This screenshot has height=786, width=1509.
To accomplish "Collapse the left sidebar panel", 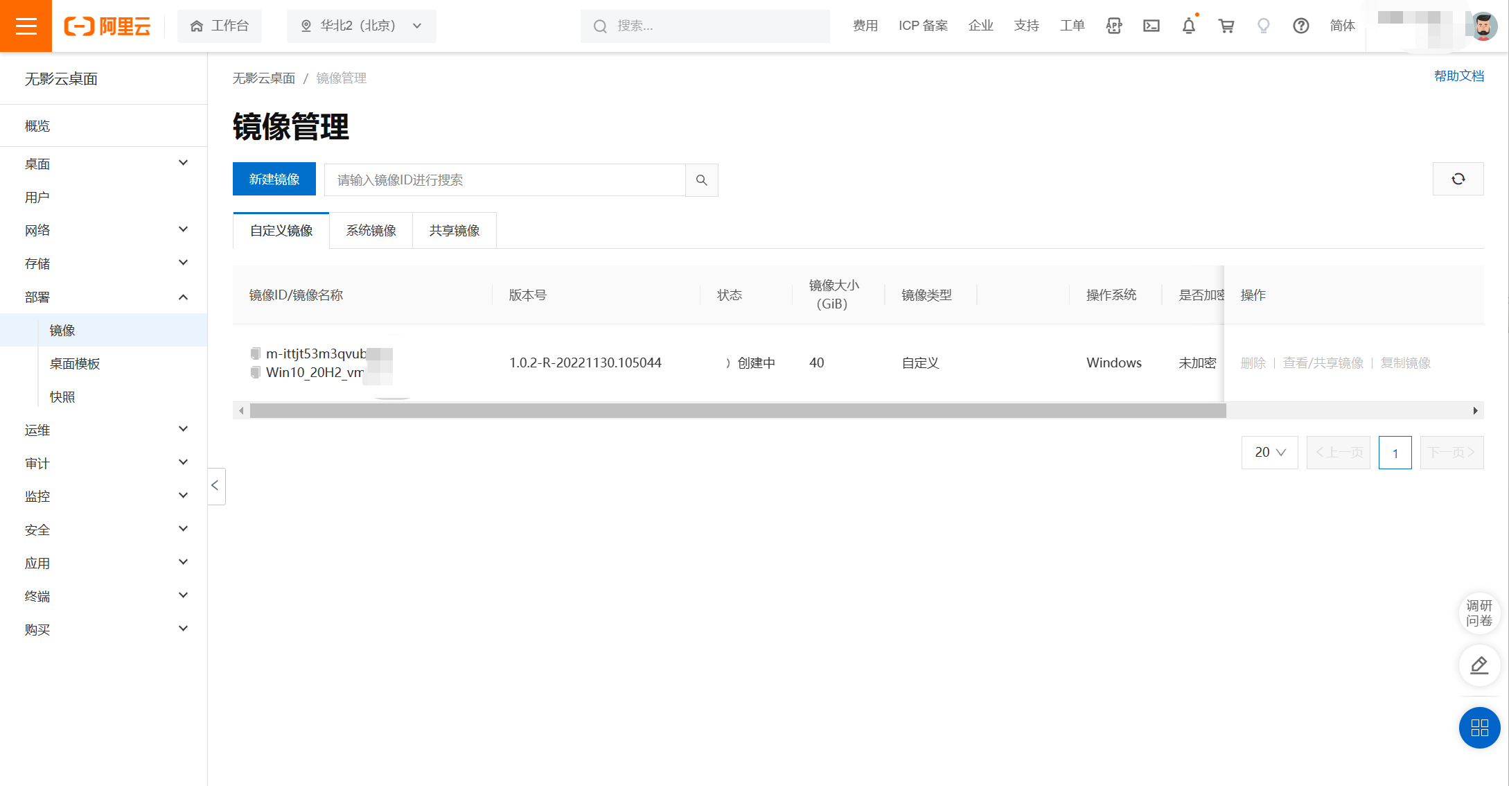I will pyautogui.click(x=215, y=486).
